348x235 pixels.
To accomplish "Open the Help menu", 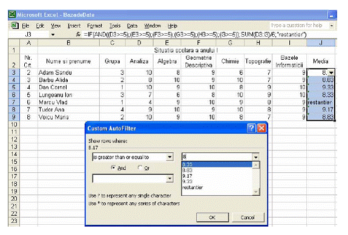I will [x=172, y=26].
